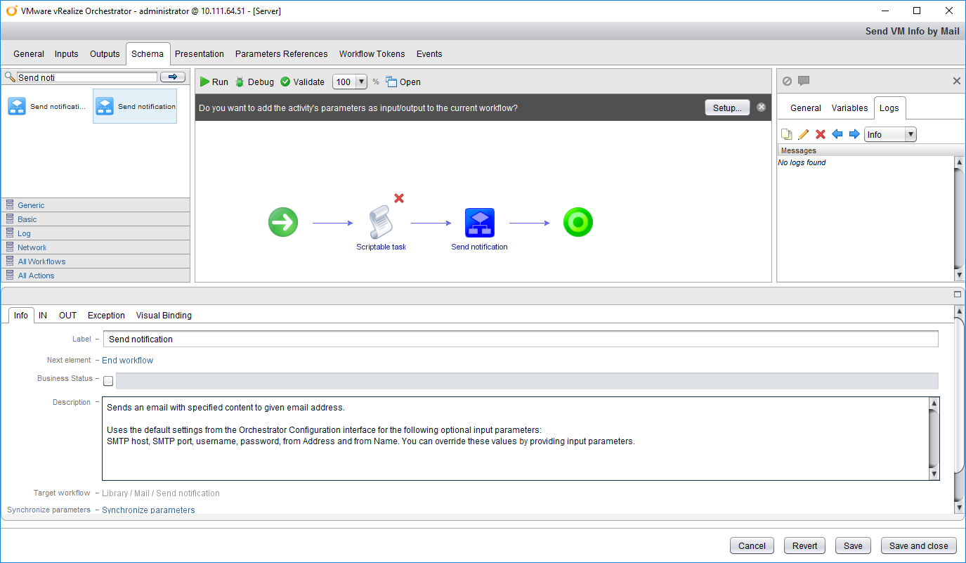Open the Visual Binding tab
The width and height of the screenshot is (966, 563).
[x=164, y=316]
